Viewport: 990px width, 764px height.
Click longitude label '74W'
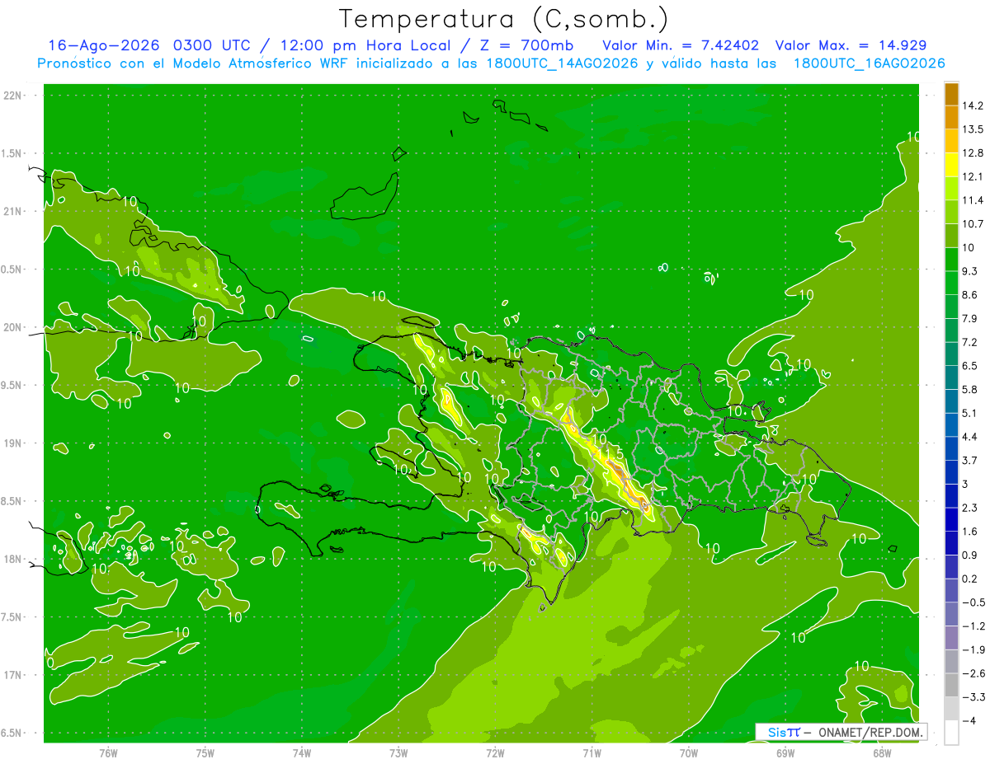(301, 752)
